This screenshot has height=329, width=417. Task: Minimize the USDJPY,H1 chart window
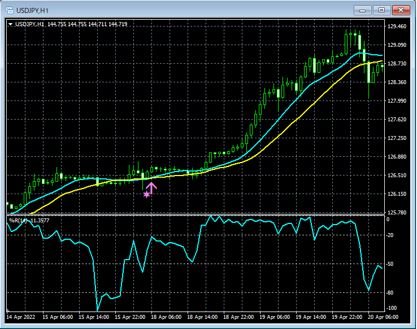coord(362,10)
